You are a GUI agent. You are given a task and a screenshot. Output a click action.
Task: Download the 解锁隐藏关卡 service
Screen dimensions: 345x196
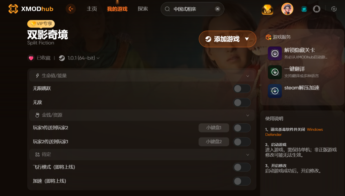pos(275,53)
